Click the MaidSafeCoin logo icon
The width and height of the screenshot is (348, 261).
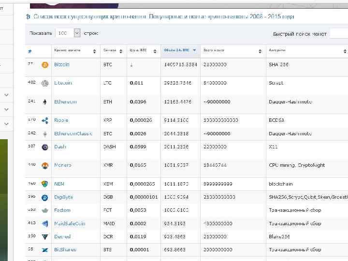pos(45,224)
